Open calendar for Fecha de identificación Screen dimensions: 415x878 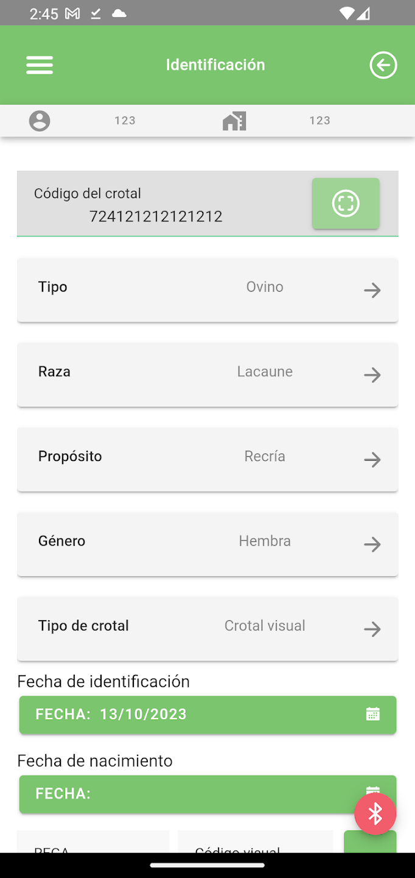[372, 715]
